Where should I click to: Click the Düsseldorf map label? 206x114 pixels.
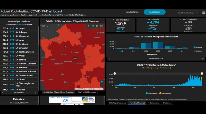[x=58, y=64]
